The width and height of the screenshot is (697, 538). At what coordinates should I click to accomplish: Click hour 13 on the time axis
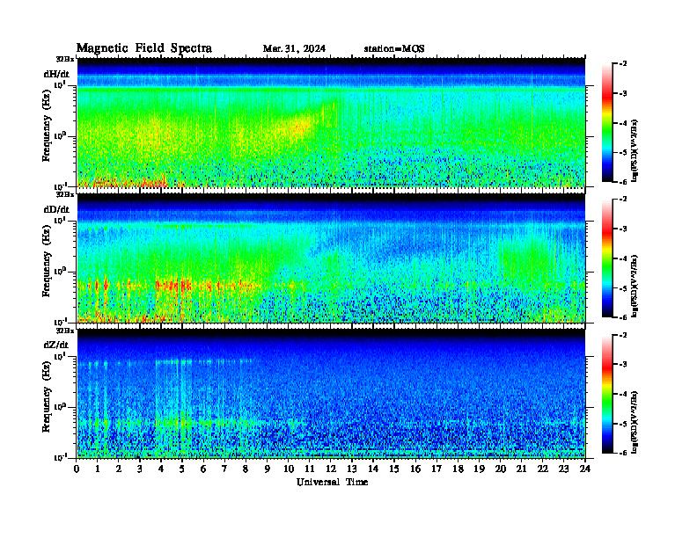[352, 469]
